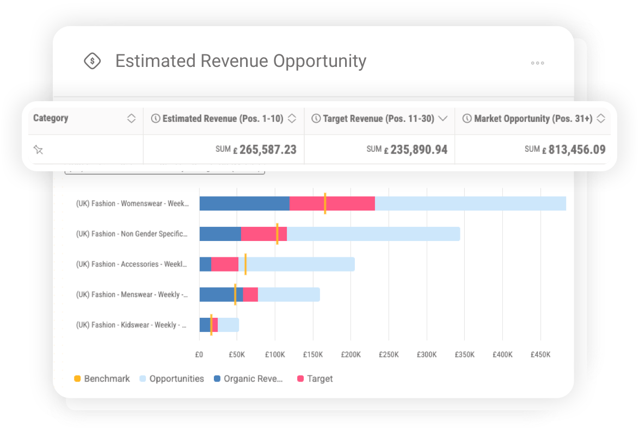Click the dollar tag icon beside title
This screenshot has width=639, height=432.
click(x=93, y=61)
